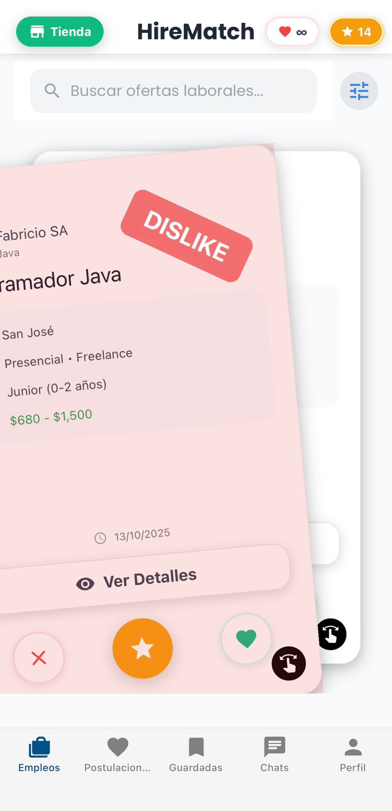Open the Guardadas tab
This screenshot has height=811, width=392.
[x=196, y=755]
